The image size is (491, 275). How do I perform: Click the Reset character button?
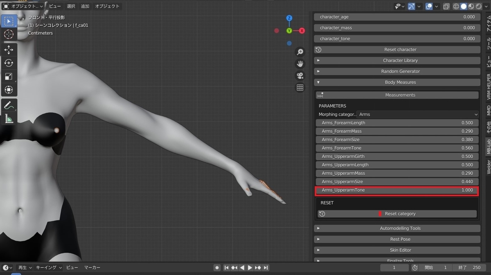[x=397, y=50]
